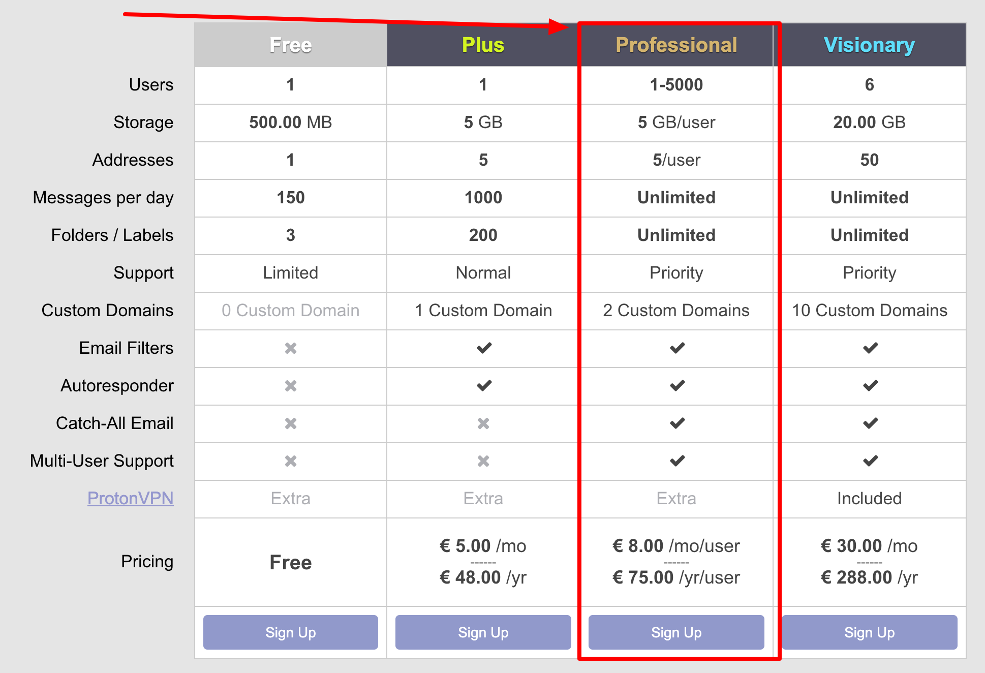Select the Free plan column header
The height and width of the screenshot is (673, 985).
coord(290,45)
